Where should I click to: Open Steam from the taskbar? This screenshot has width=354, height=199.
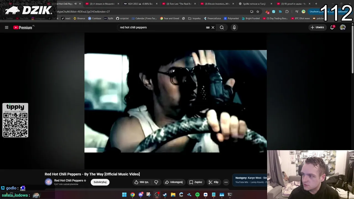165,195
